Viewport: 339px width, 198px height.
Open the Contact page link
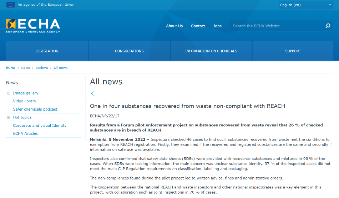(x=198, y=26)
